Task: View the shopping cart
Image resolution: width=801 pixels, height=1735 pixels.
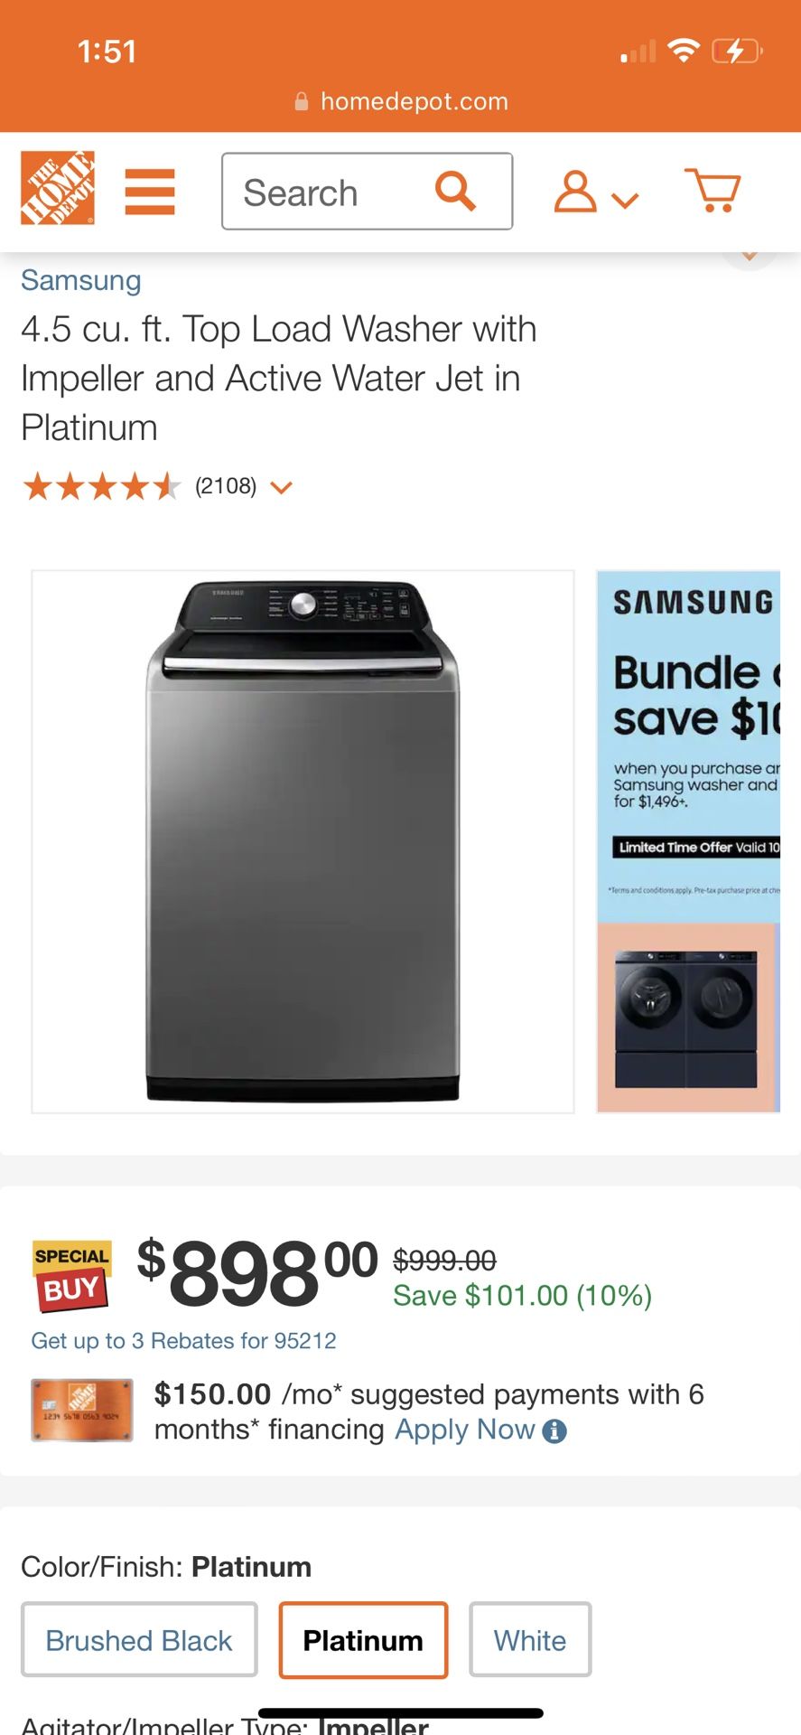Action: coord(713,190)
